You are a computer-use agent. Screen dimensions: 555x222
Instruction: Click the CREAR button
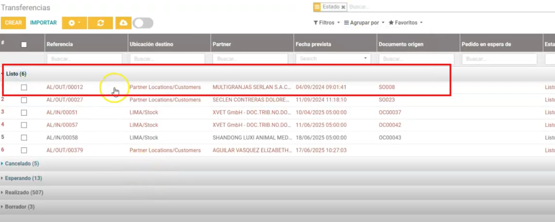pyautogui.click(x=13, y=23)
